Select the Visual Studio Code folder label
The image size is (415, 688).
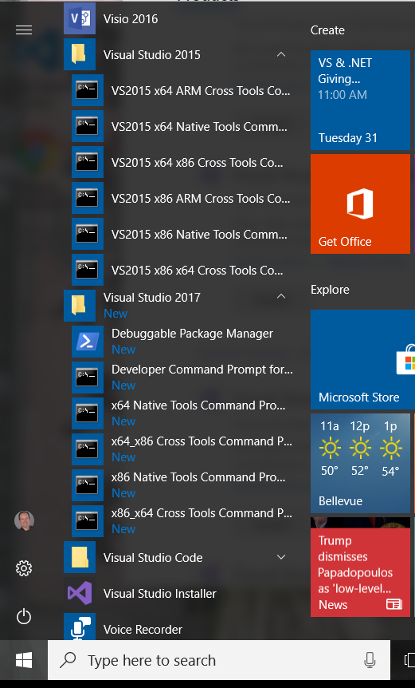click(x=153, y=557)
